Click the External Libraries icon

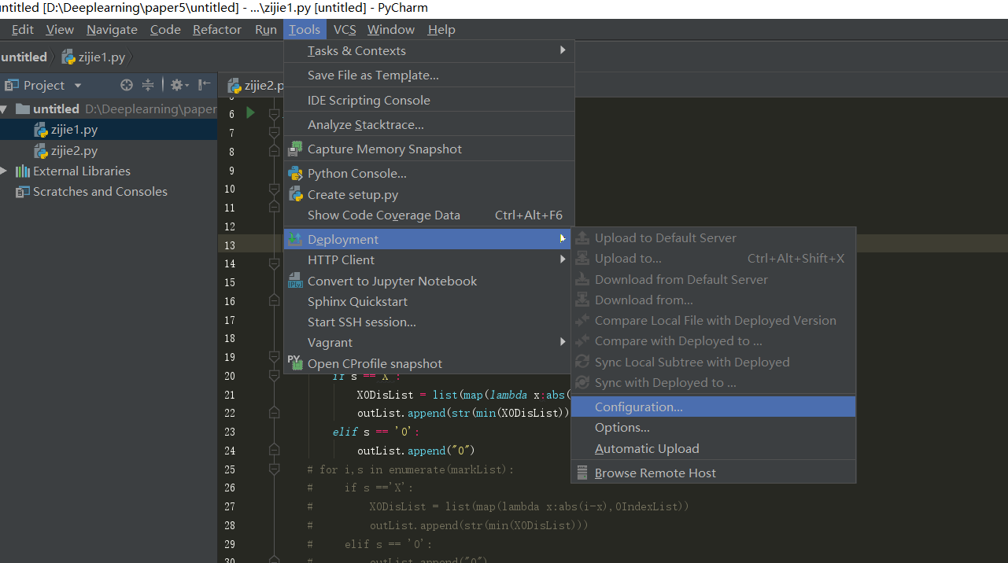point(23,171)
